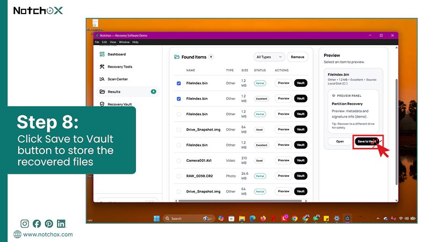The image size is (431, 242).
Task: Click the 'Video' type cell
Action: click(x=230, y=160)
